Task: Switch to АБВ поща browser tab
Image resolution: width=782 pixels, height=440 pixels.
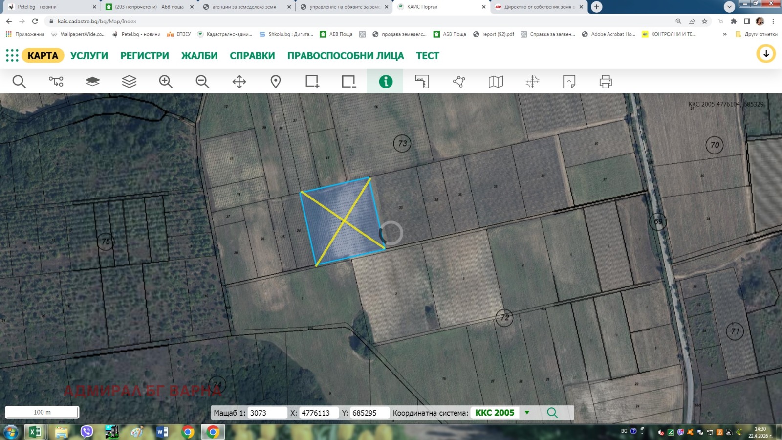Action: (149, 7)
